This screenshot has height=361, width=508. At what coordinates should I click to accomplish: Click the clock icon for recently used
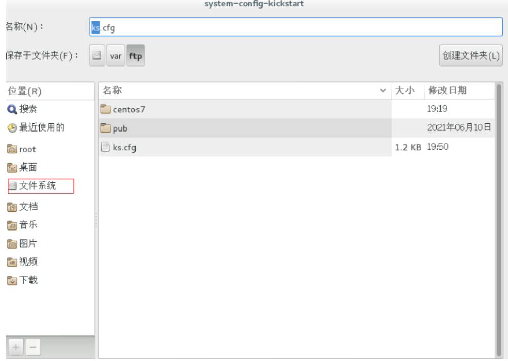point(12,128)
